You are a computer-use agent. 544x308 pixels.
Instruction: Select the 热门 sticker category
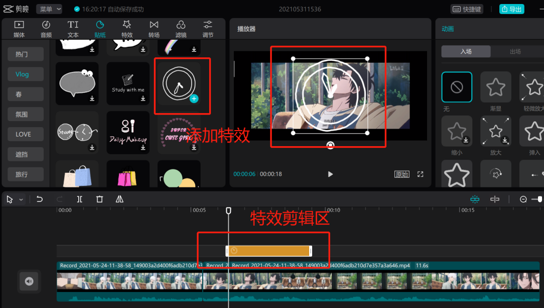point(26,54)
